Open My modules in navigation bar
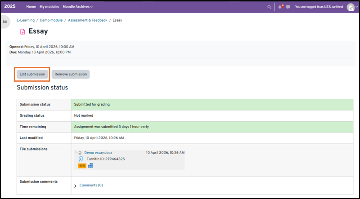360x199 pixels. tap(49, 7)
